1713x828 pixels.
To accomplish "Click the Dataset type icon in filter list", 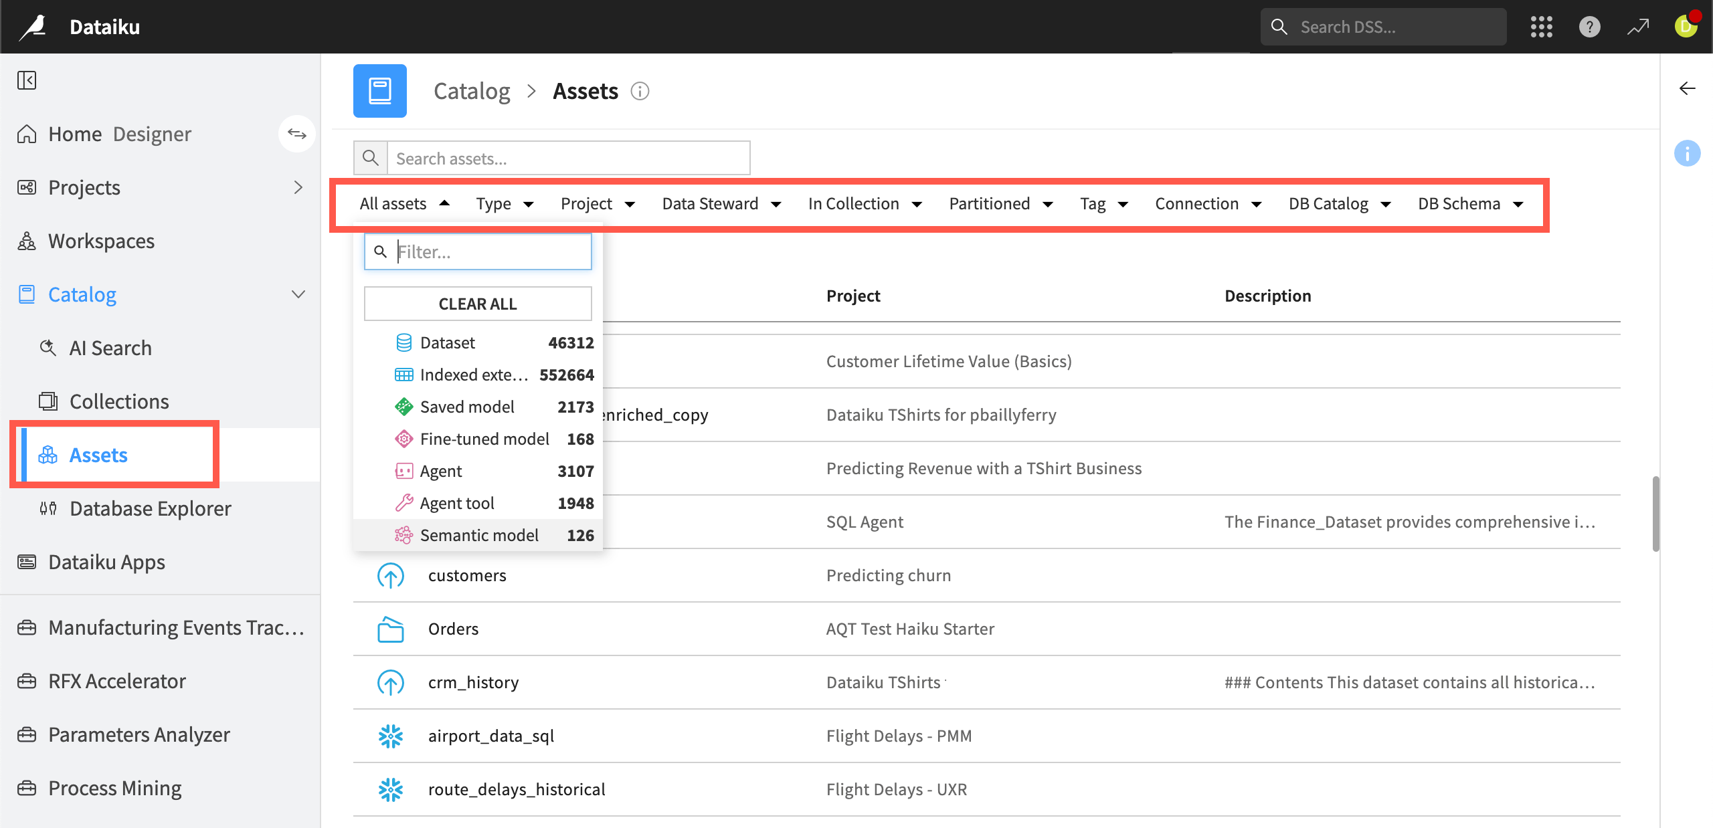I will coord(404,342).
